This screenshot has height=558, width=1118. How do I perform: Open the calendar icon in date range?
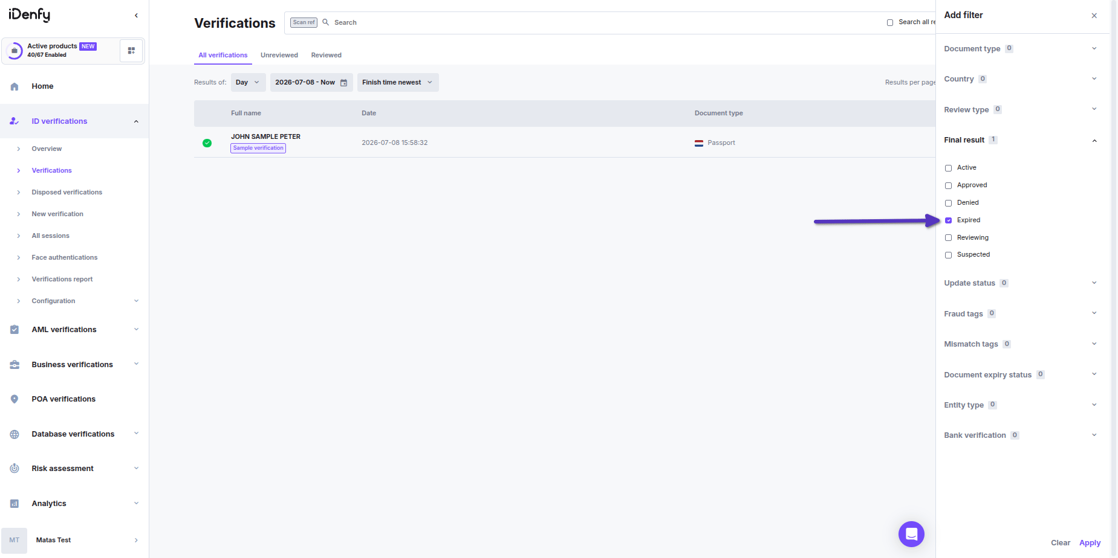pos(343,83)
